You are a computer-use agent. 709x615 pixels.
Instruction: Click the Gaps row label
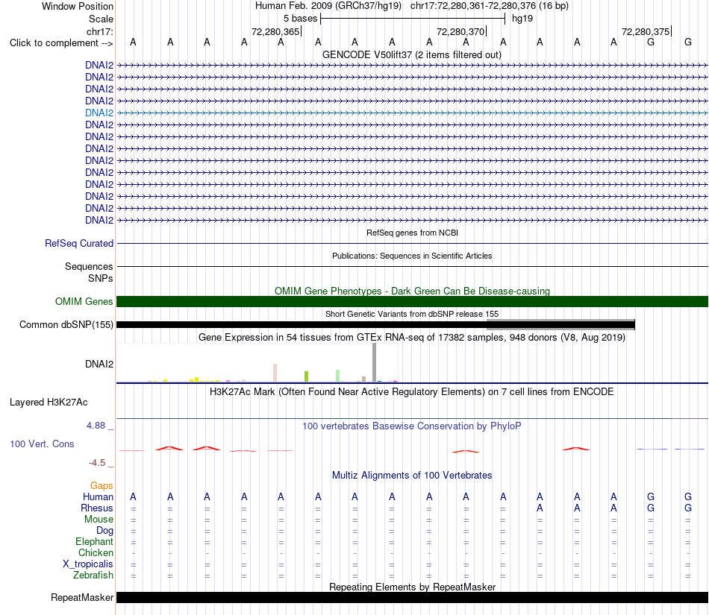pyautogui.click(x=101, y=486)
